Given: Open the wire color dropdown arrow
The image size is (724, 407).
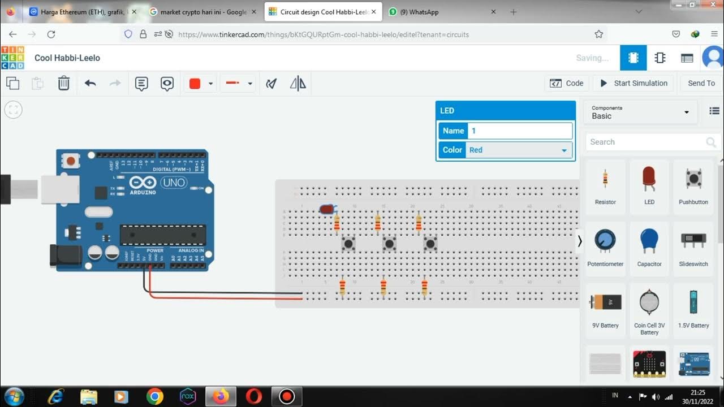Looking at the screenshot, I should click(210, 84).
